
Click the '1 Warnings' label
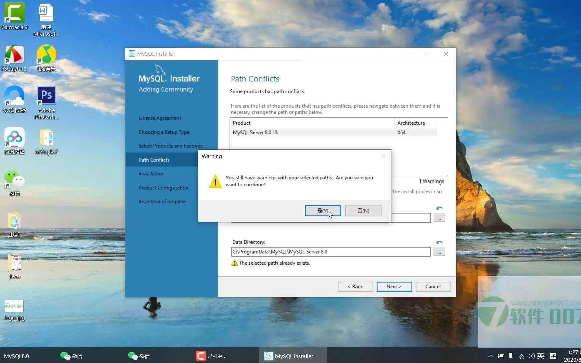[431, 181]
